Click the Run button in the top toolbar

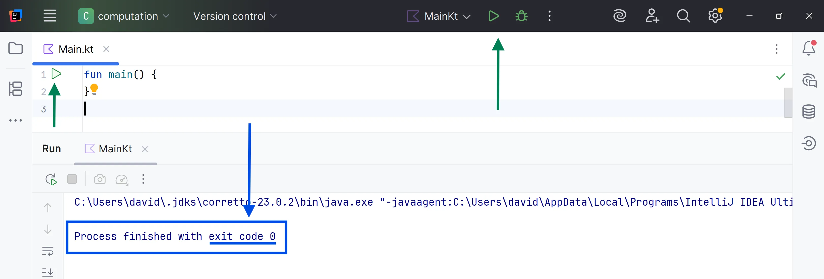[x=493, y=16]
